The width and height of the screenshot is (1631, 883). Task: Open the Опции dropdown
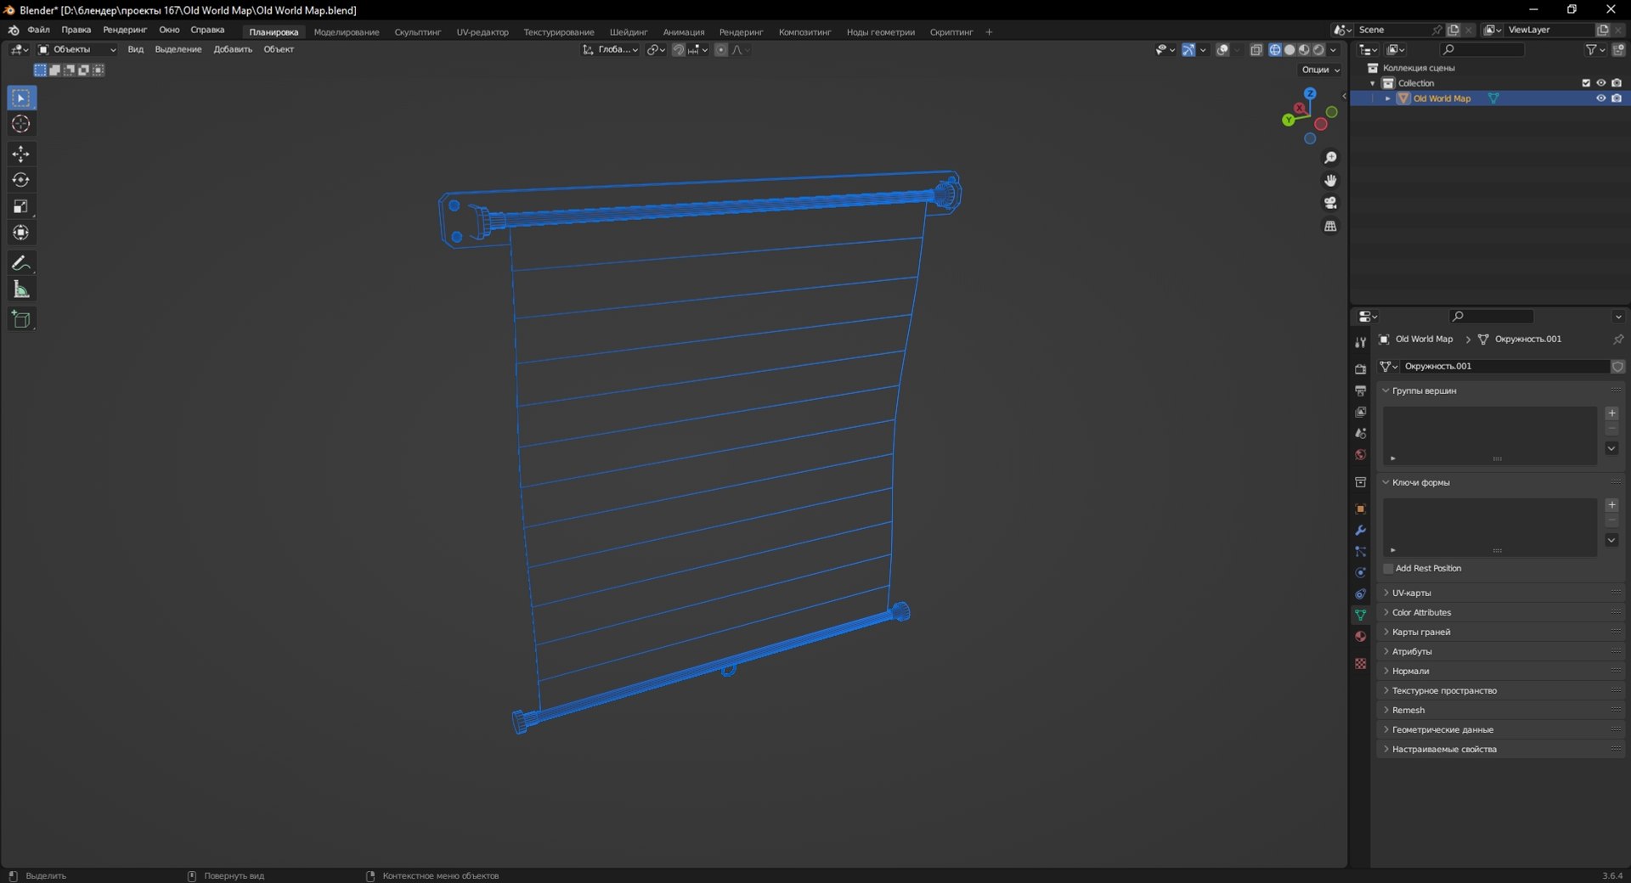pos(1320,70)
